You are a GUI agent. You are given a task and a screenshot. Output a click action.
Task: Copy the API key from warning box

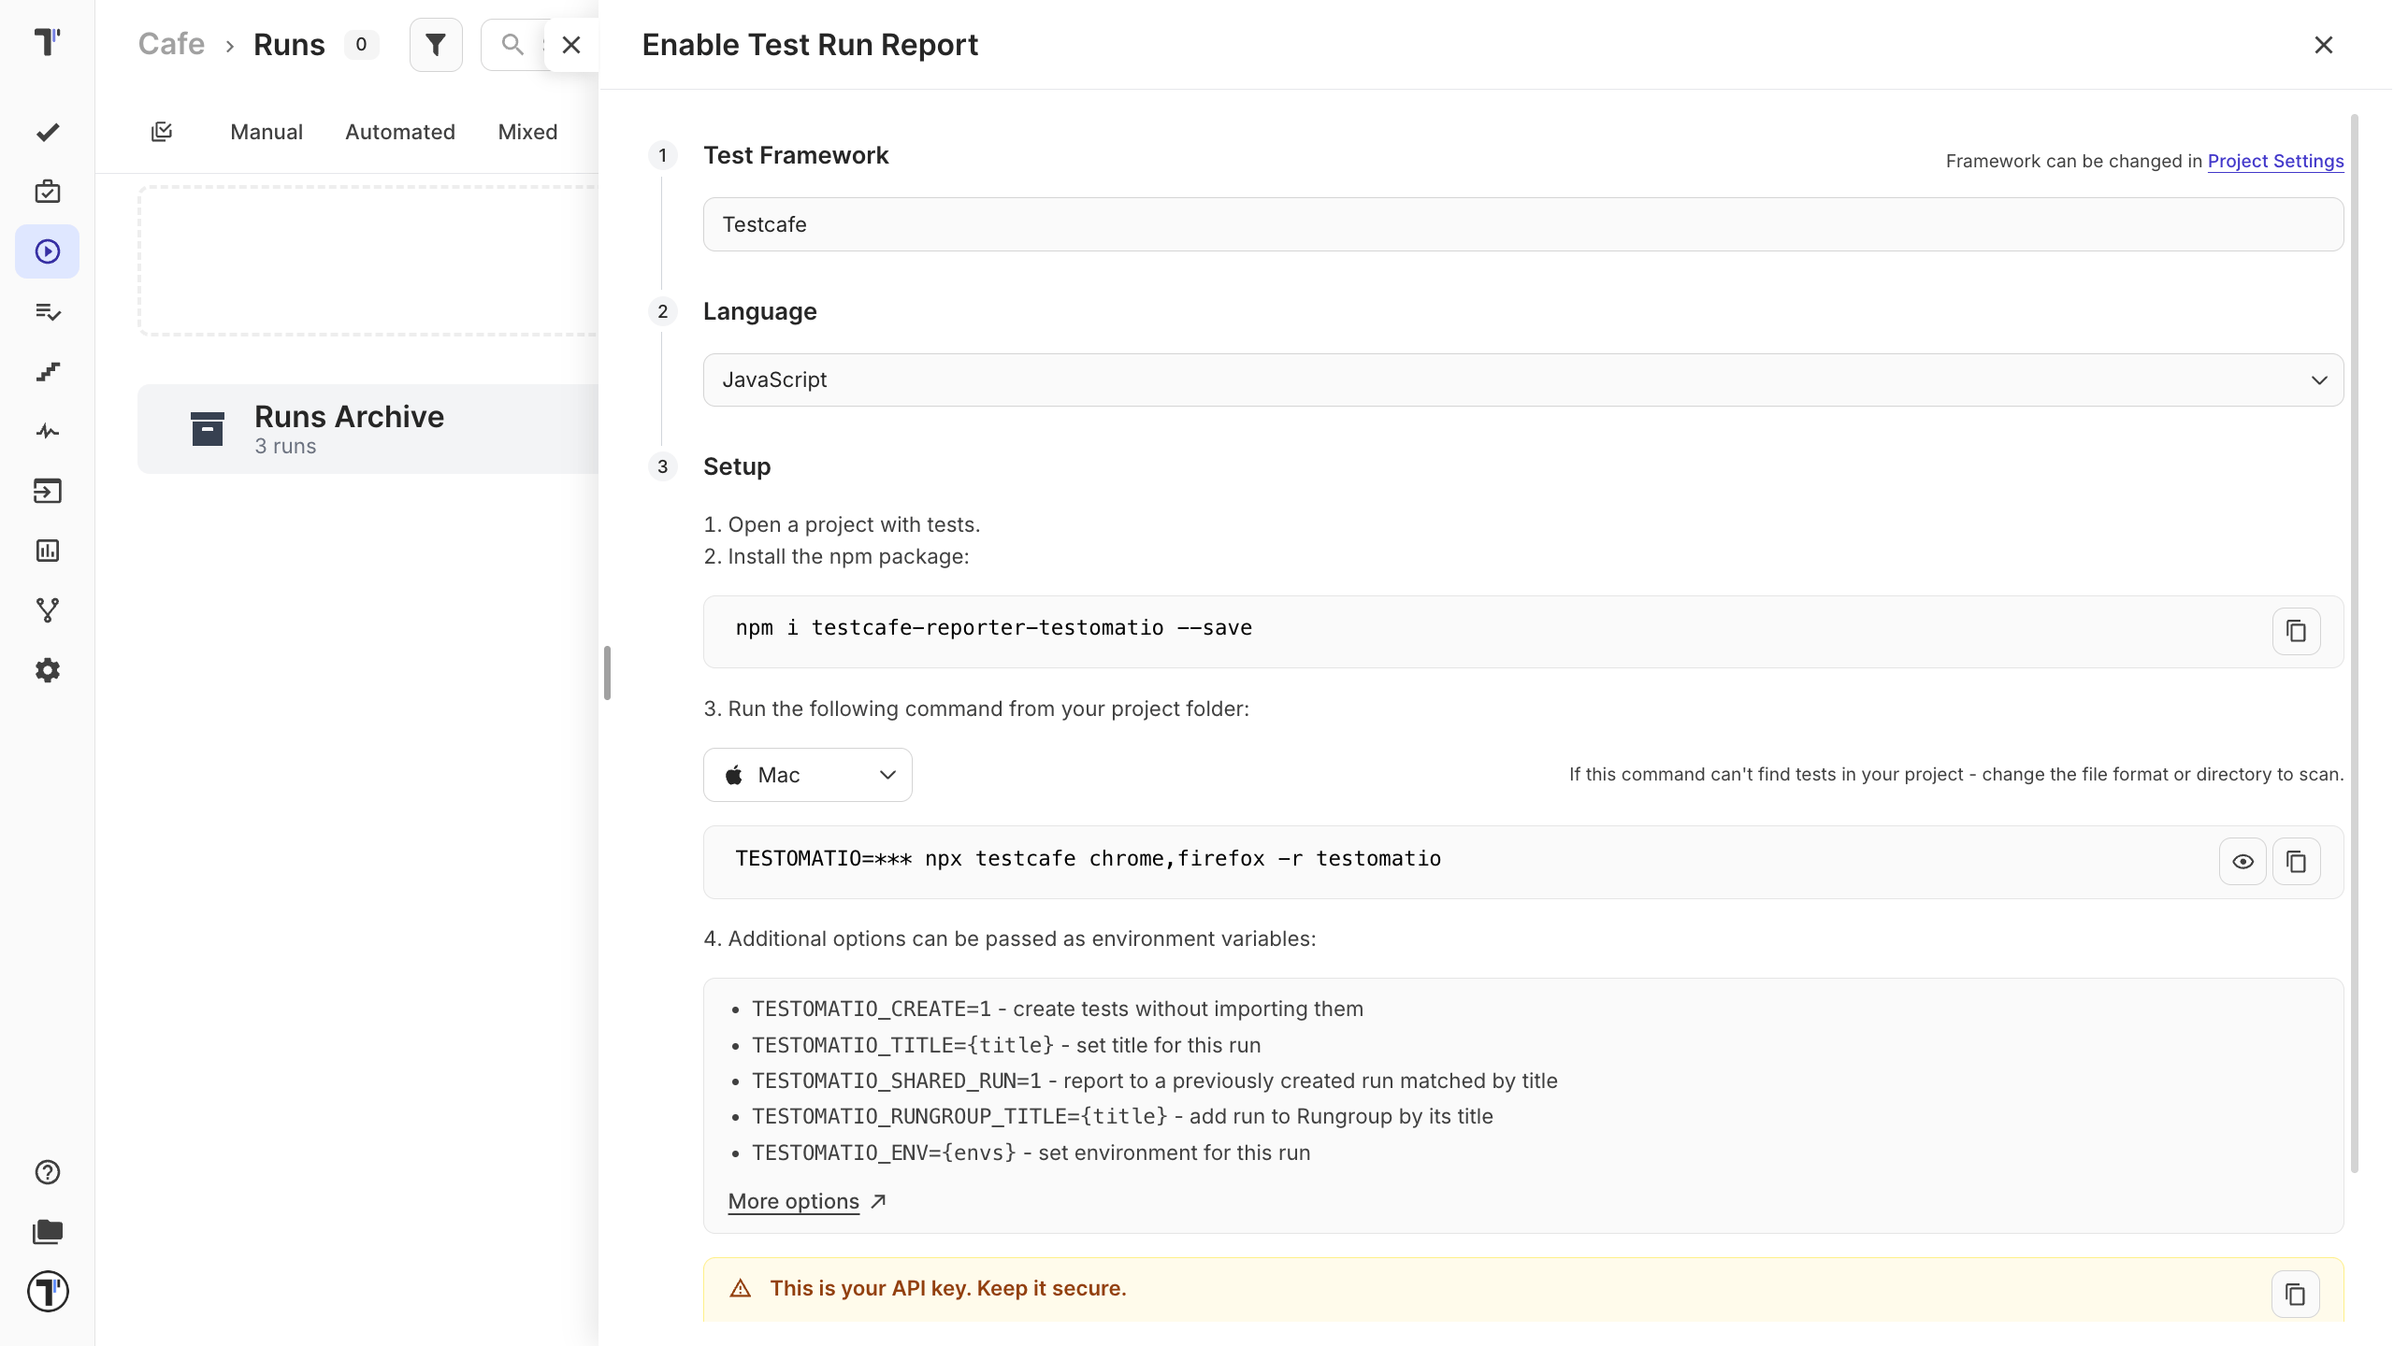(2295, 1294)
